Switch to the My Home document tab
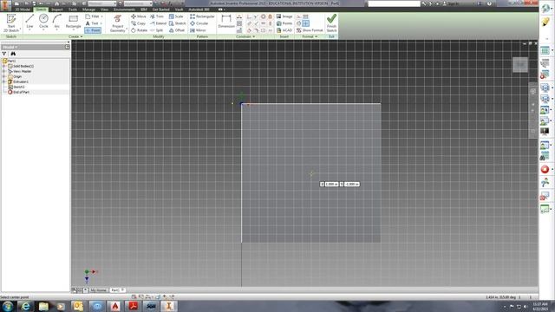This screenshot has height=312, width=555. 98,290
